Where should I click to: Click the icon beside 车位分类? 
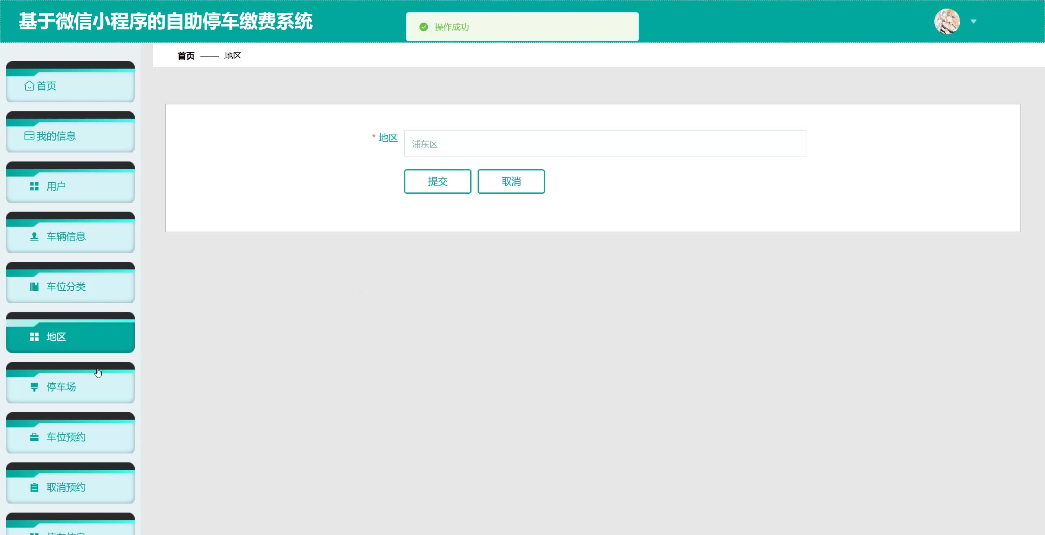pos(34,287)
